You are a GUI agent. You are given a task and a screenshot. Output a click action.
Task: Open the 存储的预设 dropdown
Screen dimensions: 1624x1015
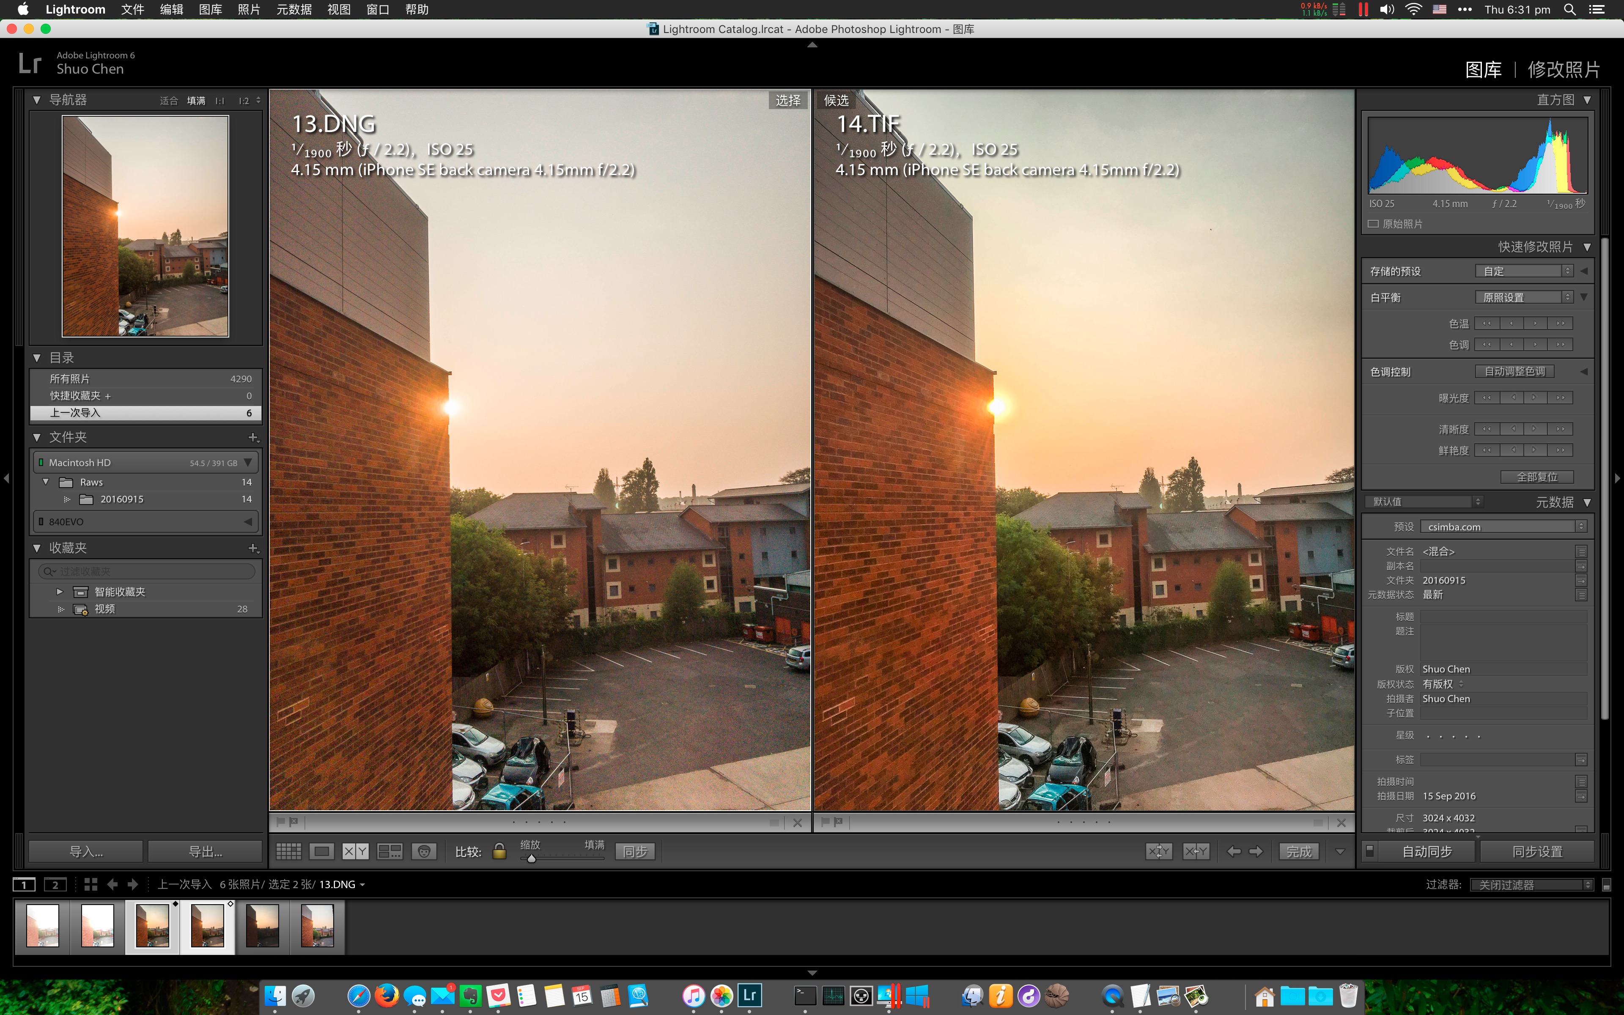coord(1524,271)
